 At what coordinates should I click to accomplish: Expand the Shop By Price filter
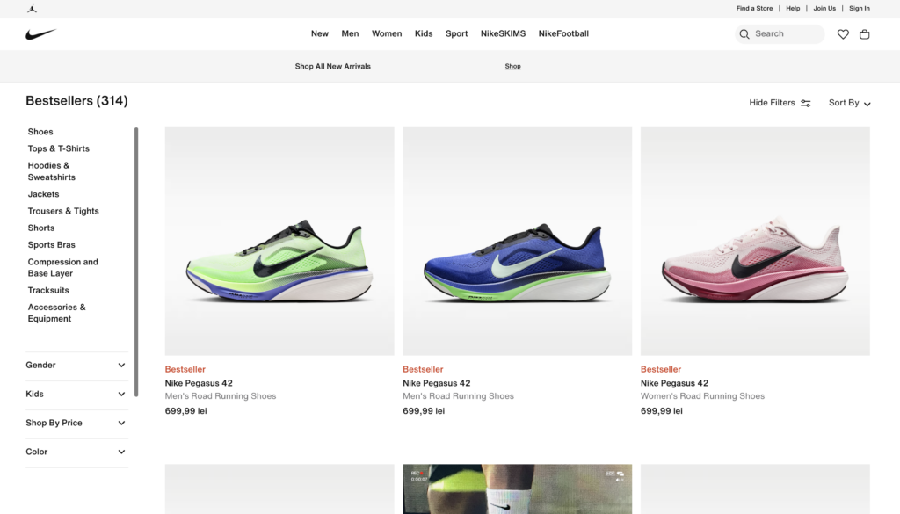click(x=76, y=423)
